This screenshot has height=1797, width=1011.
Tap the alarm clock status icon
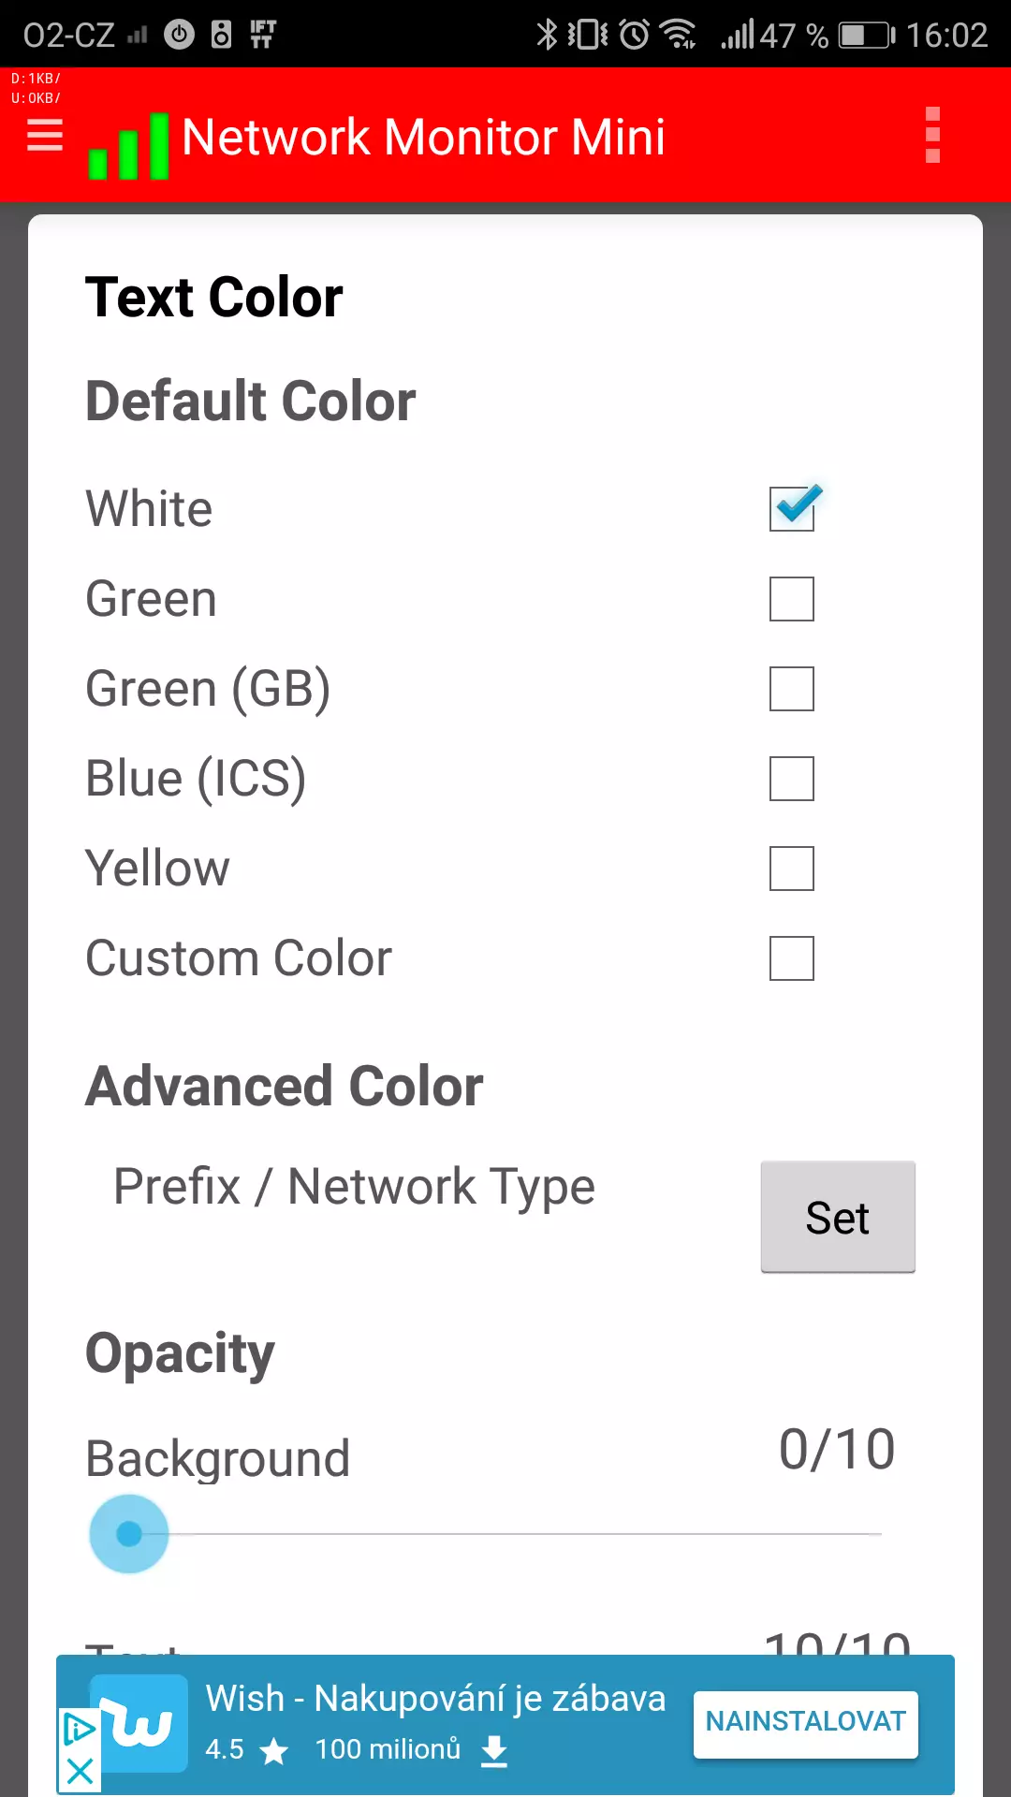point(634,35)
